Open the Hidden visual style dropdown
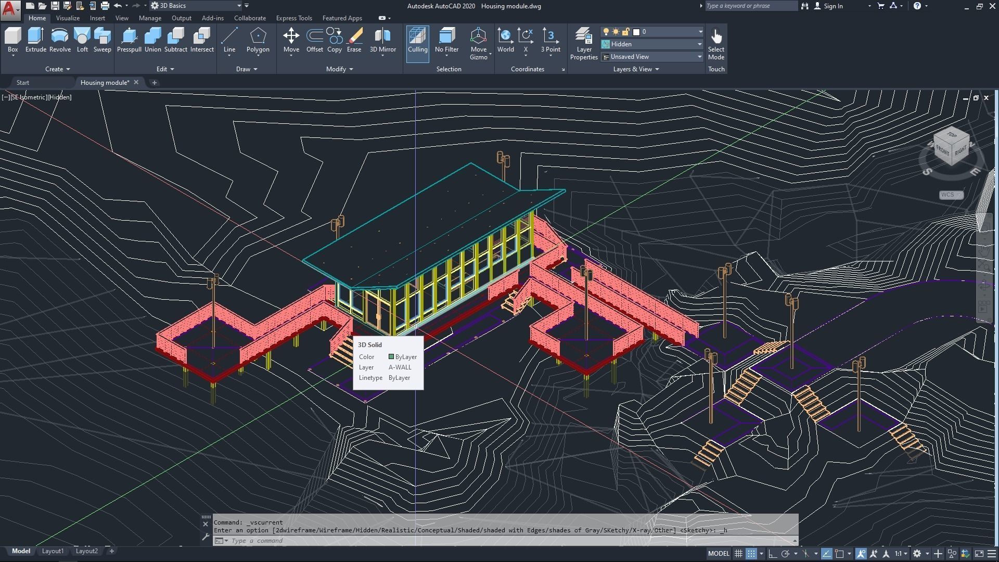This screenshot has height=562, width=999. [652, 44]
